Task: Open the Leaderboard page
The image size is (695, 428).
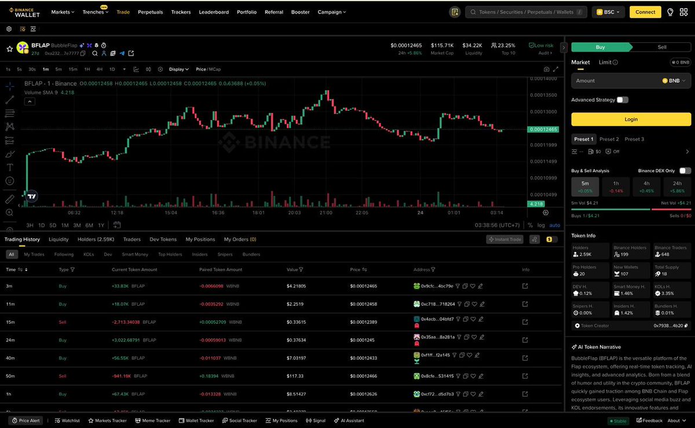Action: 214,12
